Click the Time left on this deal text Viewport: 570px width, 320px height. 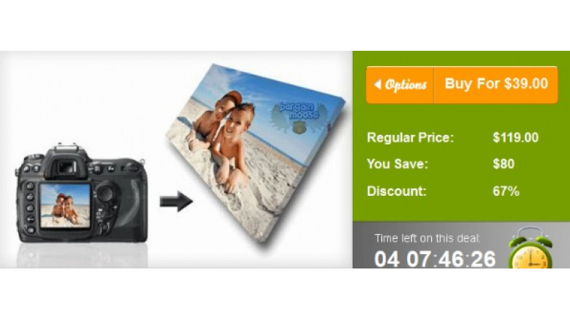(427, 238)
